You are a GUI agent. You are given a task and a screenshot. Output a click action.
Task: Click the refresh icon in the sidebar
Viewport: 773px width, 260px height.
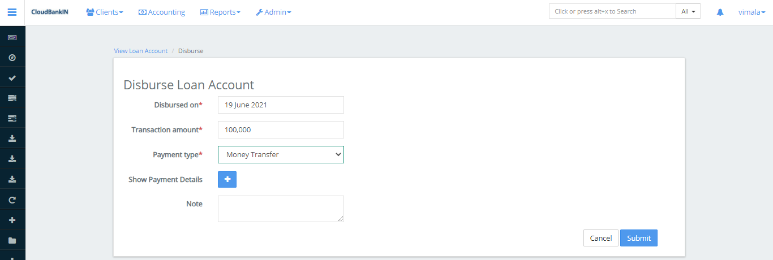(12, 200)
